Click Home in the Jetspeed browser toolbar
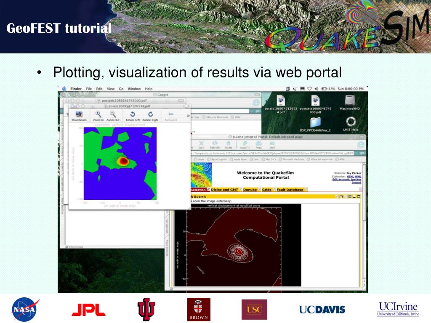The image size is (431, 323). click(x=229, y=145)
